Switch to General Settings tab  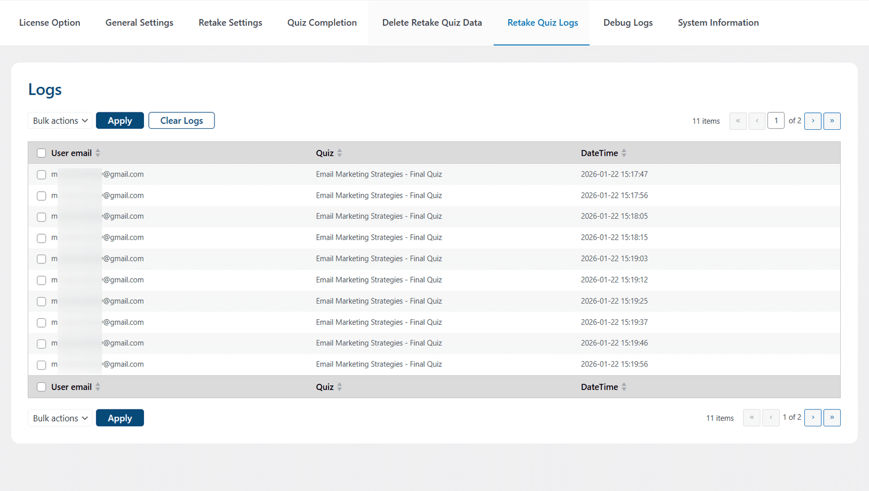tap(140, 23)
